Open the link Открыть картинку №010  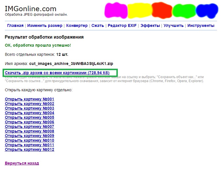[30, 140]
